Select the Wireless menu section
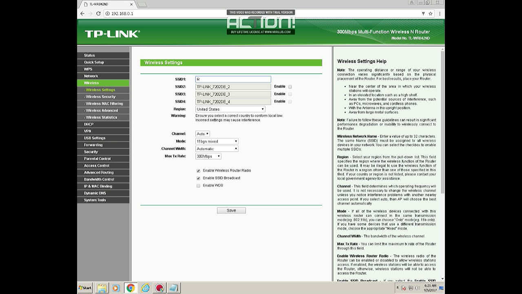522x294 pixels. pyautogui.click(x=104, y=83)
